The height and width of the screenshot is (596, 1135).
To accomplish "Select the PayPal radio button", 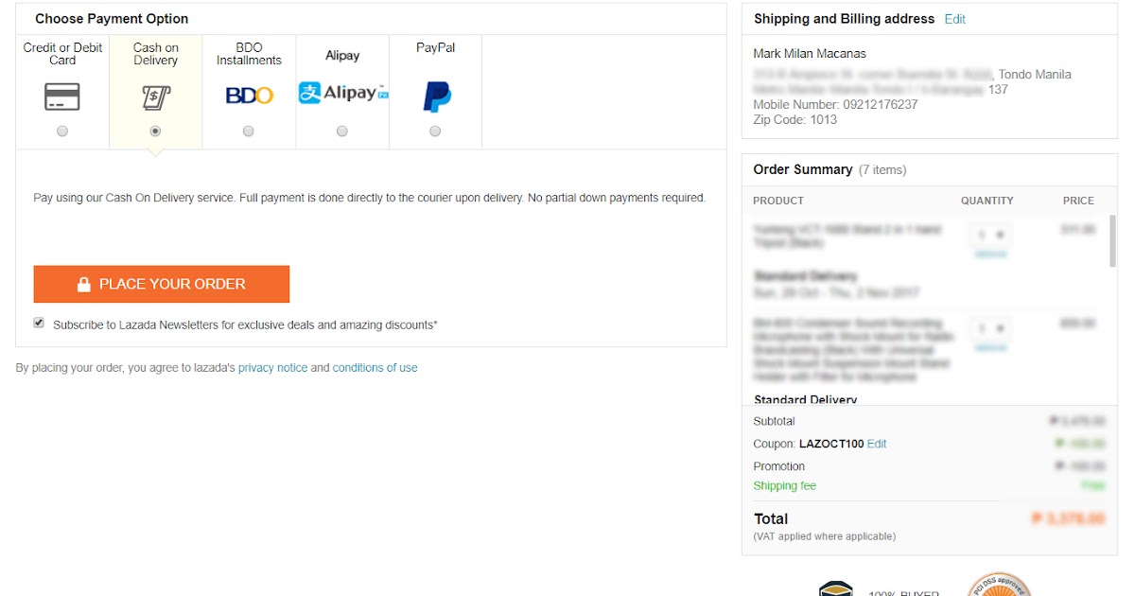I will click(434, 131).
